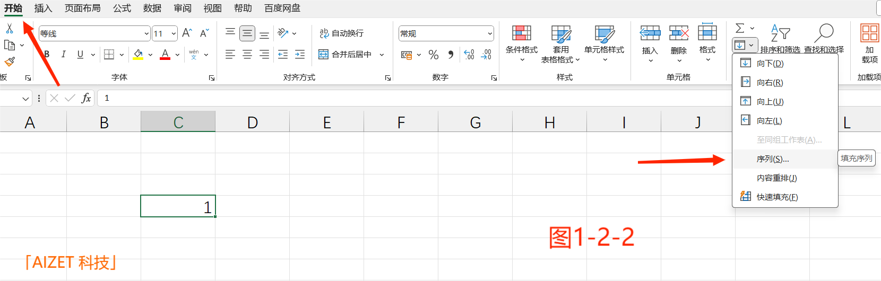Toggle 自动换行 wrap text
The image size is (881, 281).
pos(341,33)
